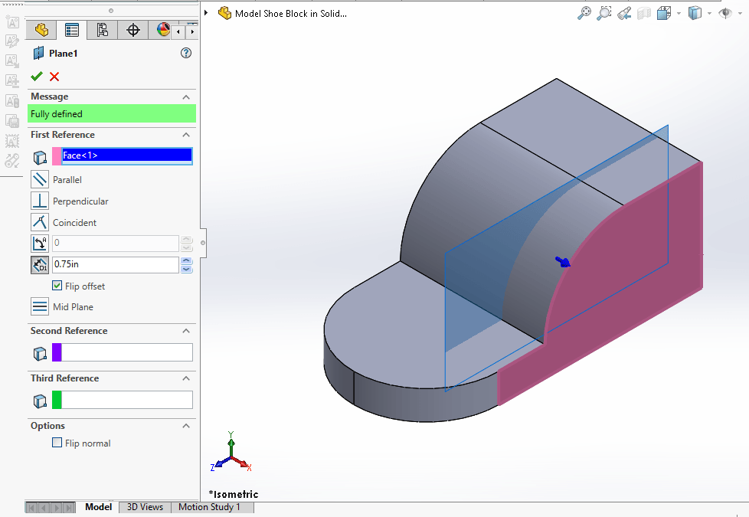
Task: Uncheck the Flip offset checkbox
Action: click(57, 286)
